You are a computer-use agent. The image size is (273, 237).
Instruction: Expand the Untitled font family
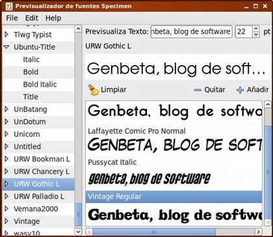[6, 146]
